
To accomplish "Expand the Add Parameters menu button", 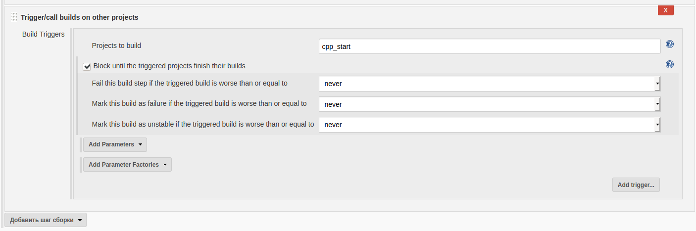I will (115, 144).
